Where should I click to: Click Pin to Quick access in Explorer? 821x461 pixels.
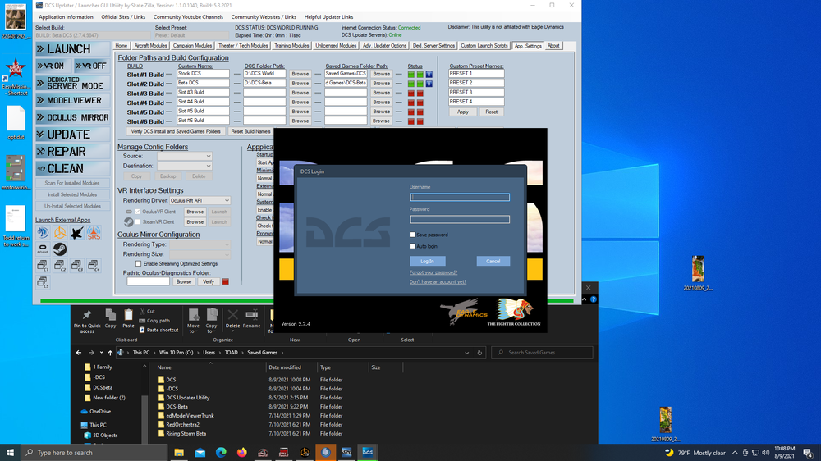coord(87,321)
